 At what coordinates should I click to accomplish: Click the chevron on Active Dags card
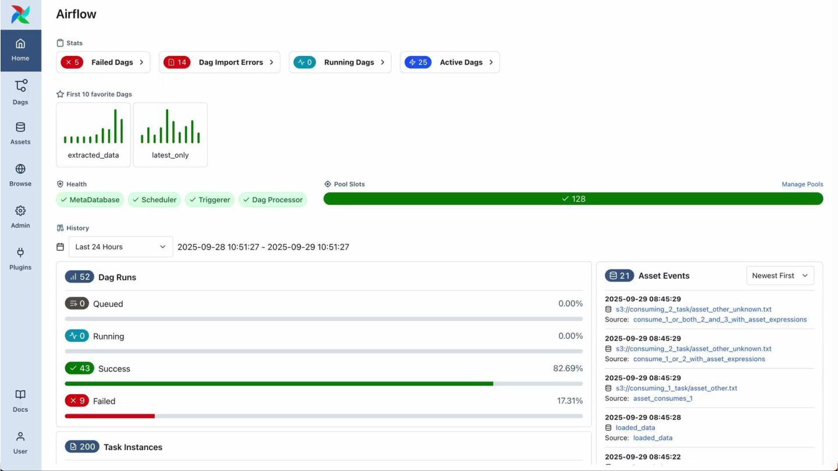pyautogui.click(x=491, y=62)
